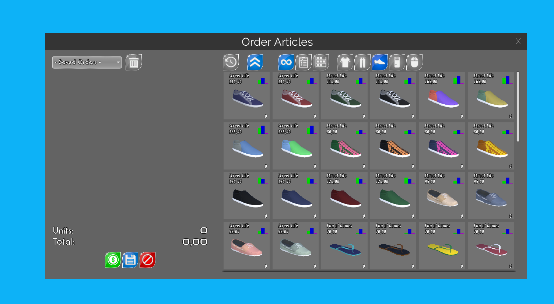
Task: Toggle the computer mouse category filter
Action: click(x=414, y=62)
